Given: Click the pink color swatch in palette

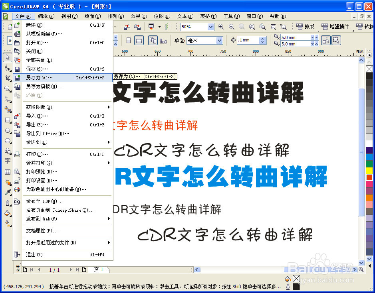Looking at the screenshot, I should coord(369,184).
